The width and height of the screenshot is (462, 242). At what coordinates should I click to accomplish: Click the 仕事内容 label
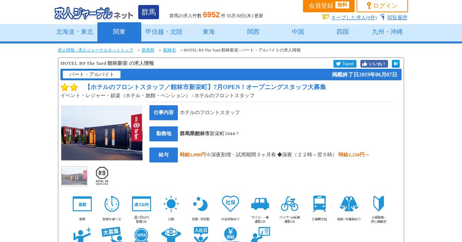tap(164, 113)
